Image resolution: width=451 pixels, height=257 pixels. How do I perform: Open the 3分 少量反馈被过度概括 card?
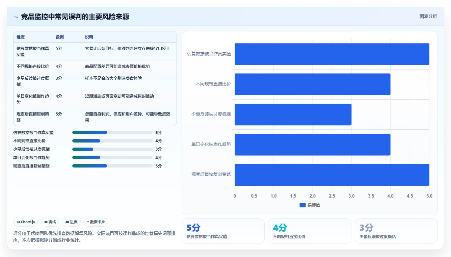click(x=396, y=231)
